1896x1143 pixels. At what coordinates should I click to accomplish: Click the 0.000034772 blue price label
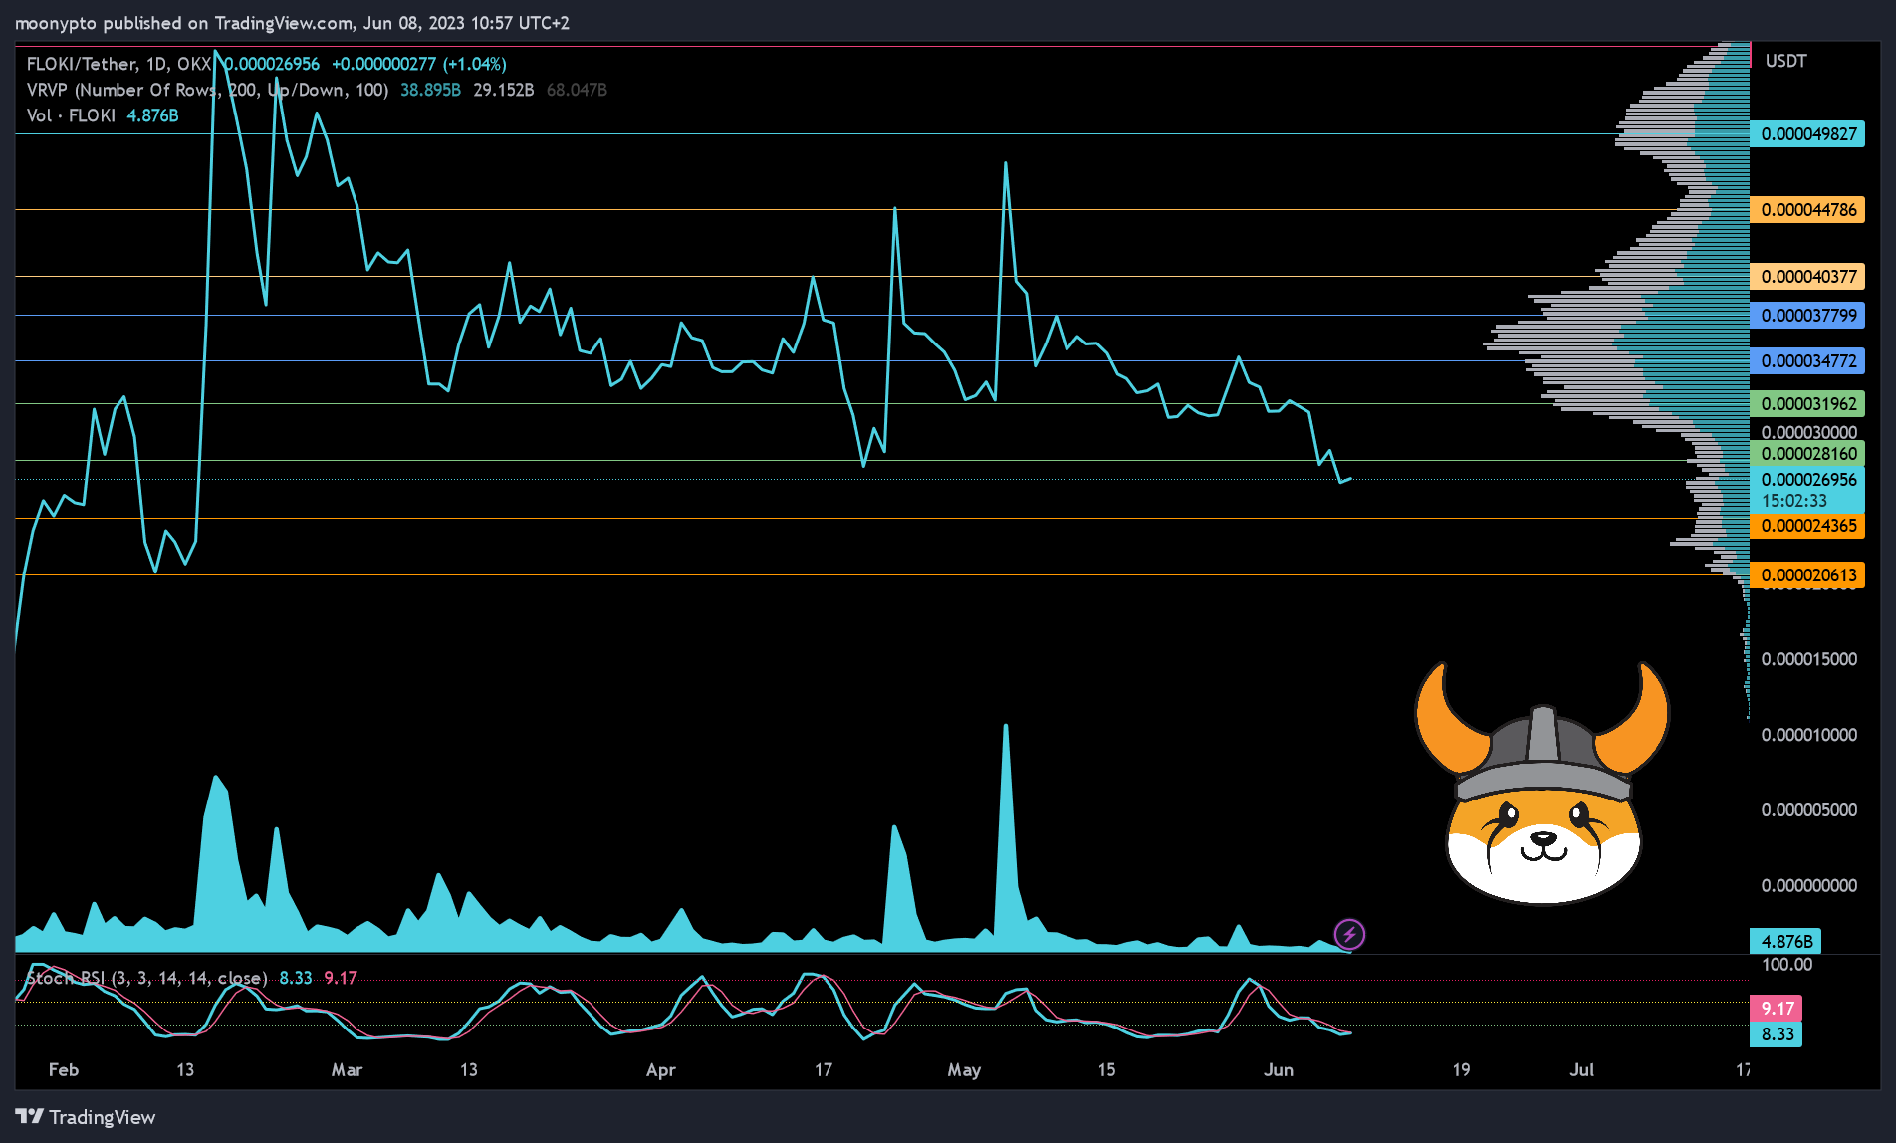coord(1807,361)
